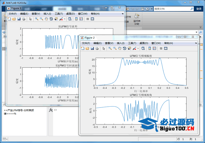Toggle Insert Legend in Figure 2 toolbar

155,48
